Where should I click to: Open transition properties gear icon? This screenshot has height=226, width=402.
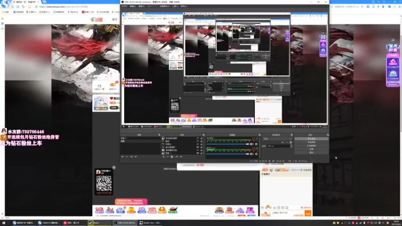pos(290,142)
